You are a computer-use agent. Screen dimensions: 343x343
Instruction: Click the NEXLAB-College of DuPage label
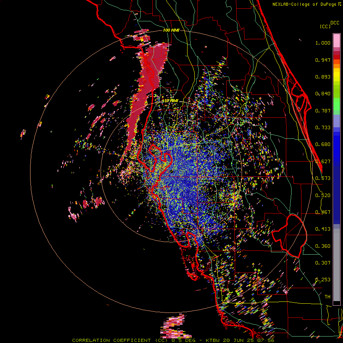tap(304, 4)
